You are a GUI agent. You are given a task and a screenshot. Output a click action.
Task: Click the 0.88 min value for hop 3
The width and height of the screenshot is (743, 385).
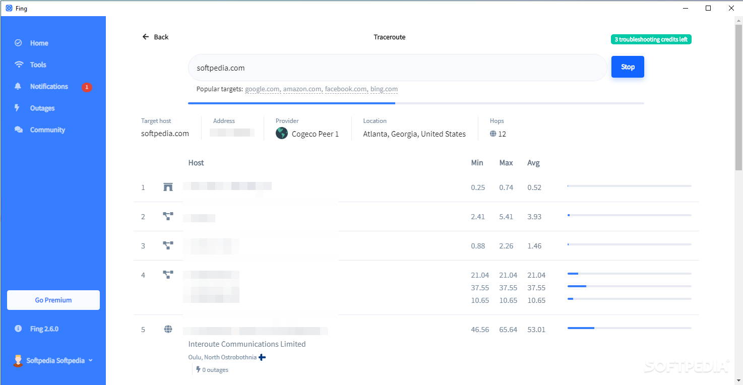[478, 246]
